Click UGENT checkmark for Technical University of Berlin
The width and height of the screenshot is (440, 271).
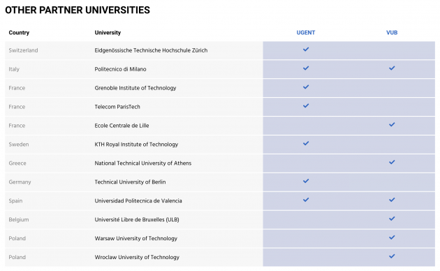[306, 181]
